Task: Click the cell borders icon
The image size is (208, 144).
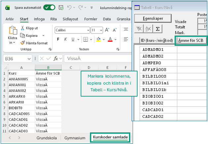Action: 86,39
